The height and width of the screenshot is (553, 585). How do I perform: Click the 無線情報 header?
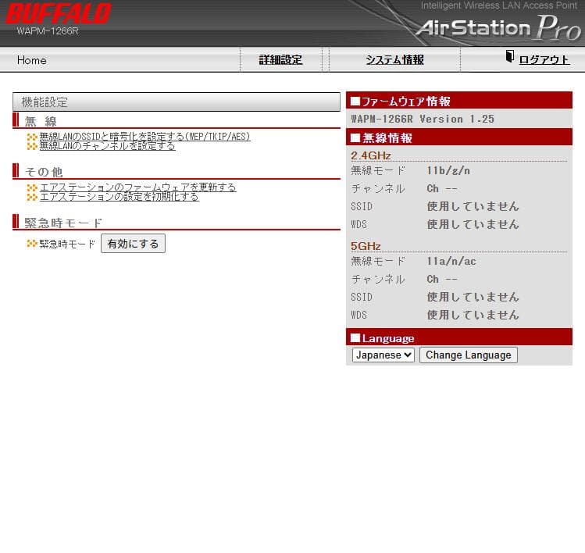pyautogui.click(x=459, y=137)
